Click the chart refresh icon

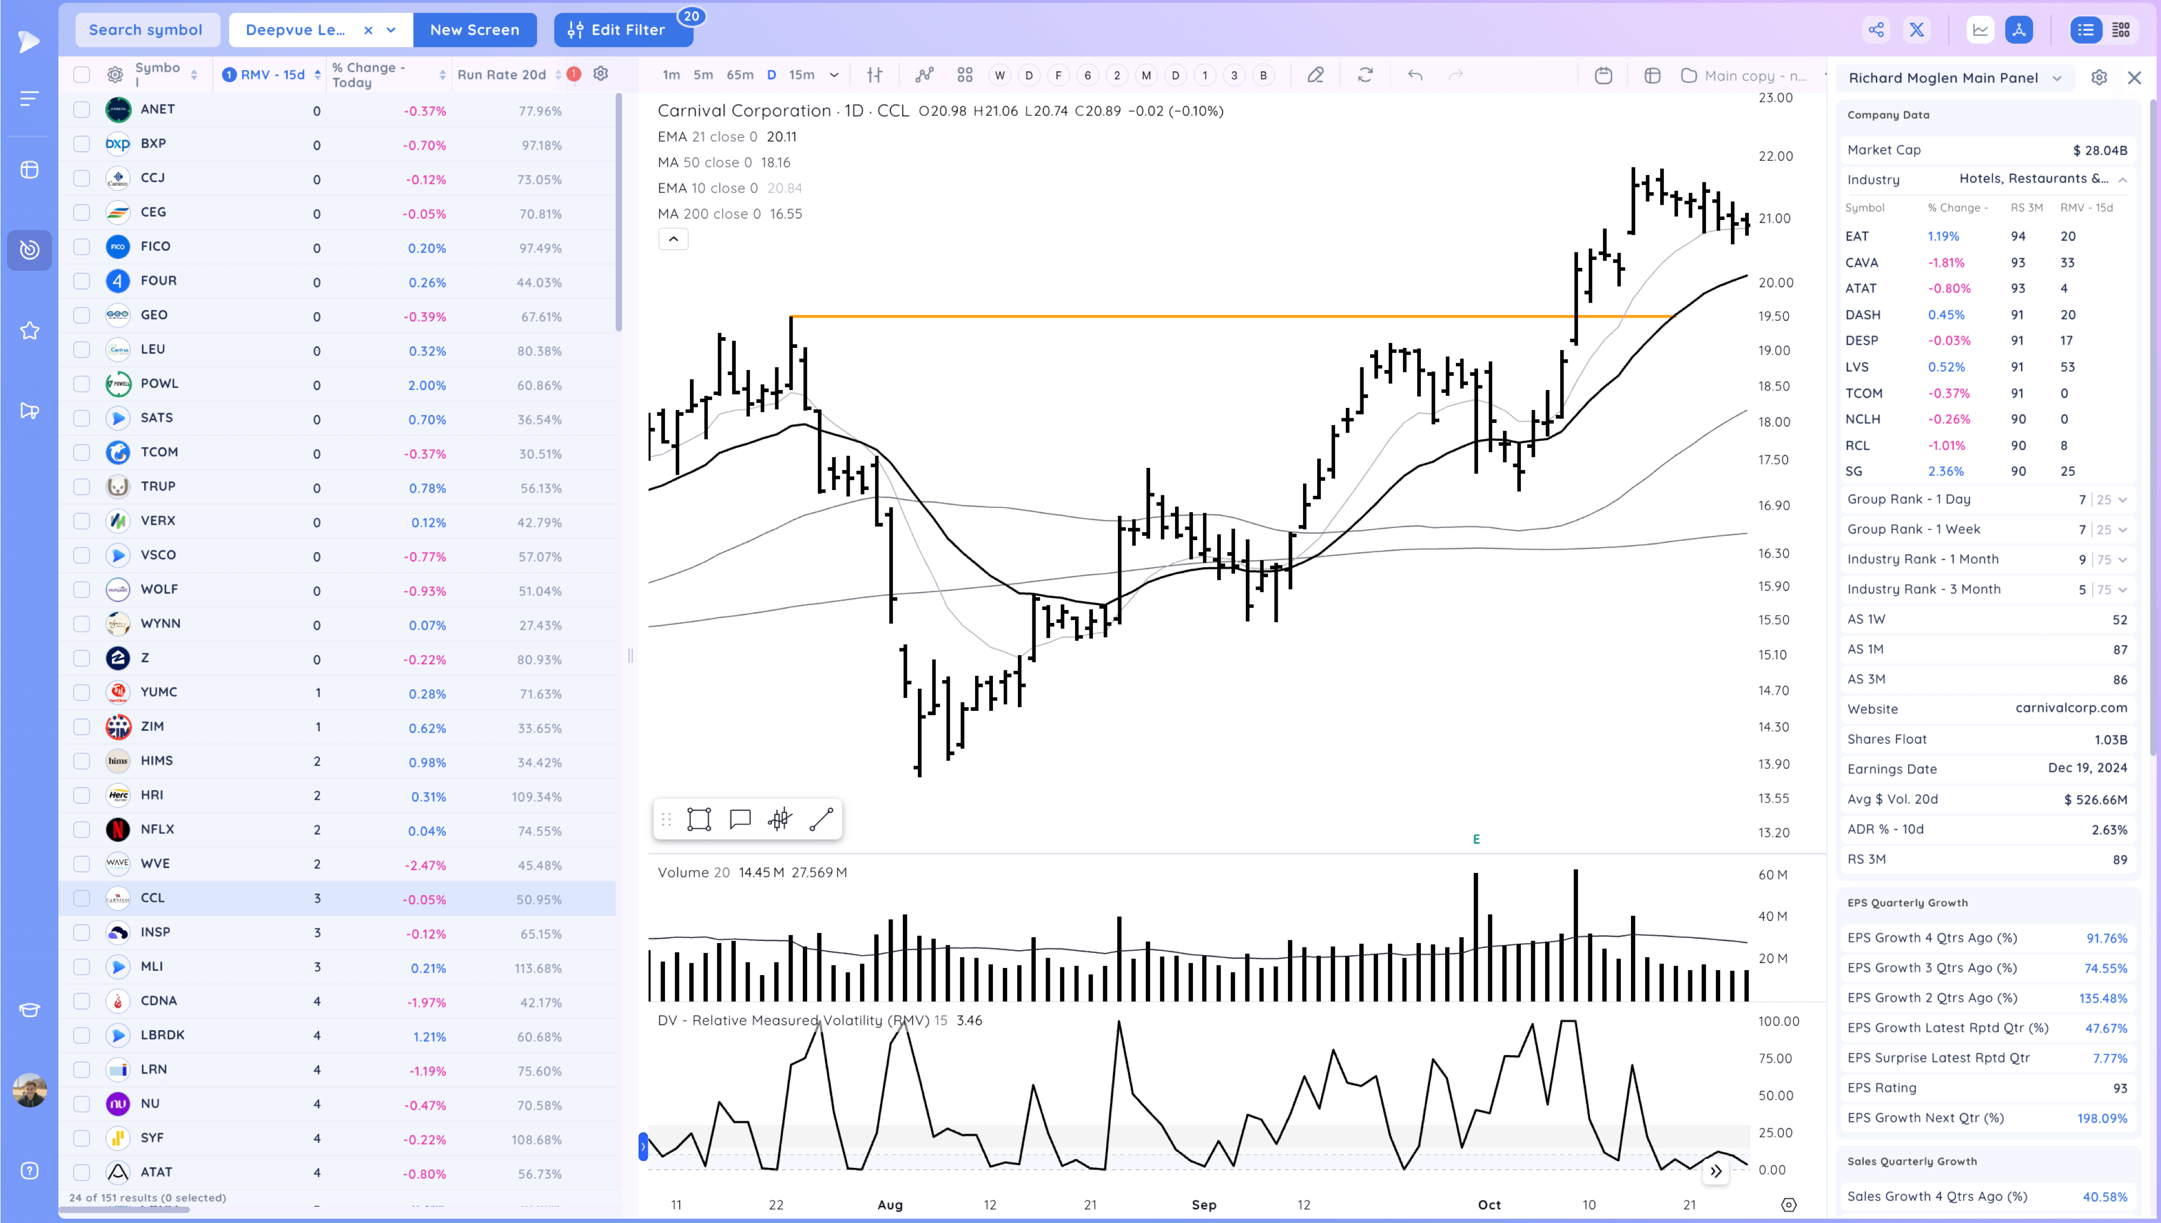pos(1365,76)
